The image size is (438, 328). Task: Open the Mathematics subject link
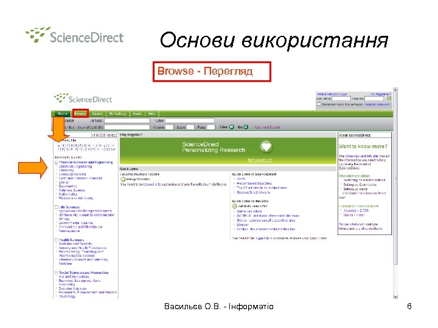[68, 194]
